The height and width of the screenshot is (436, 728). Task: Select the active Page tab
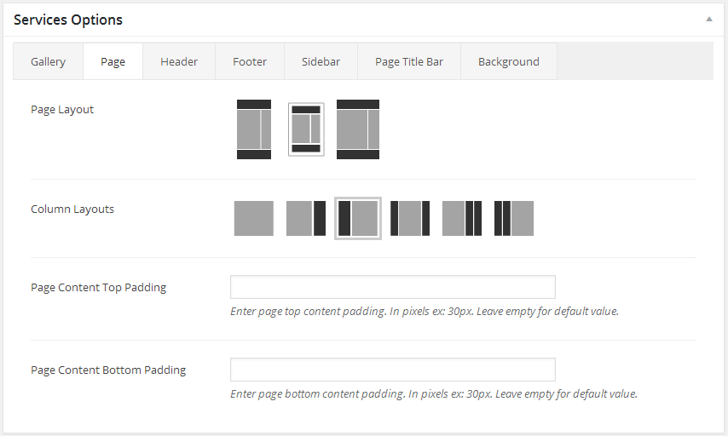click(x=113, y=62)
